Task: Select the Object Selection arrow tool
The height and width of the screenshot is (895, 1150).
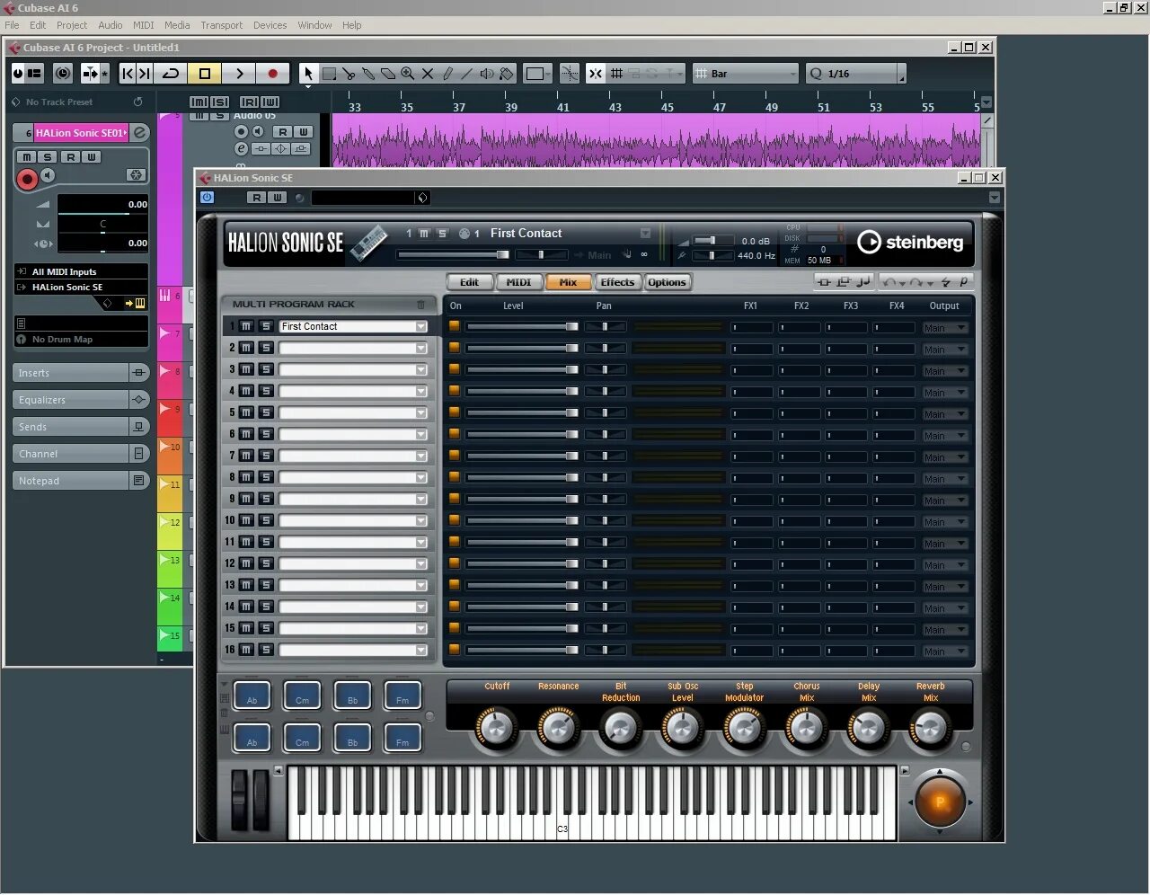Action: tap(308, 73)
